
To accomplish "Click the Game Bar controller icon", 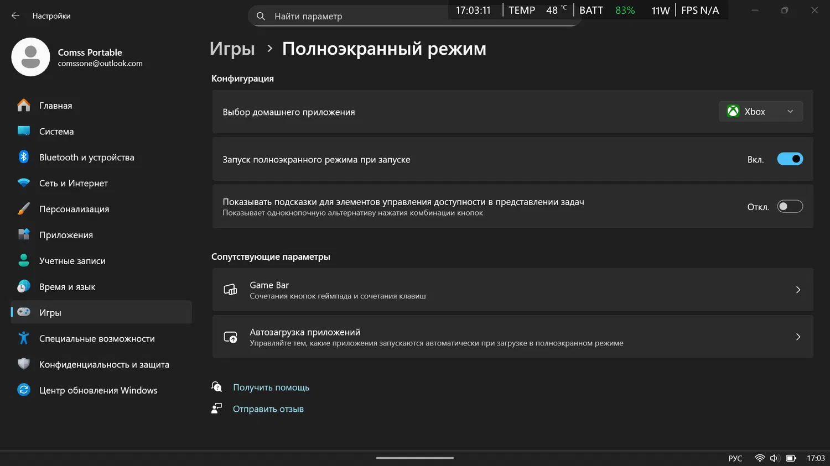I will point(230,289).
